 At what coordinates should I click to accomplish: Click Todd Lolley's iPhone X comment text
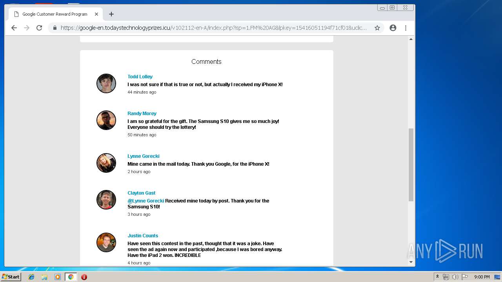click(205, 85)
